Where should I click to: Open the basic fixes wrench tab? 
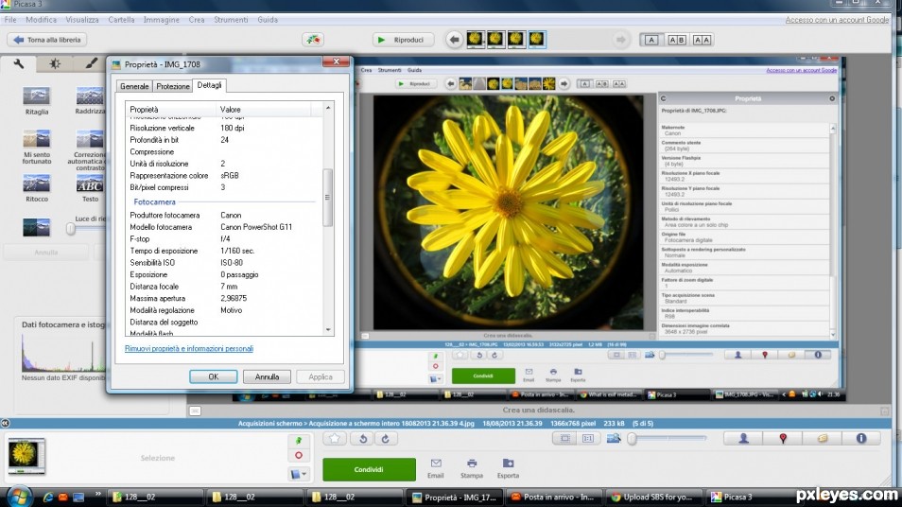(18, 64)
